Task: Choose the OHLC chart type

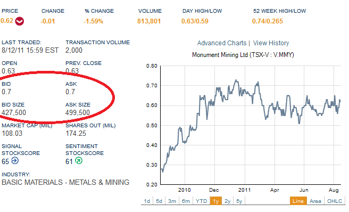Action: 335,201
